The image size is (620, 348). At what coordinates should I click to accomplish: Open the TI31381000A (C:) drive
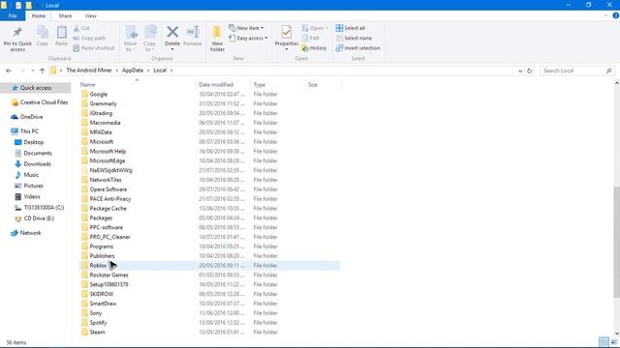(39, 207)
